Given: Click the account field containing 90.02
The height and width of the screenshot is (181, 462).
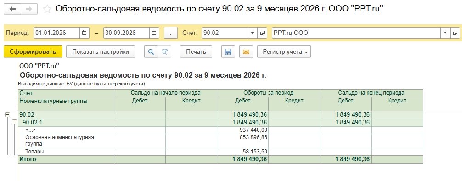Looking at the screenshot, I should [225, 33].
